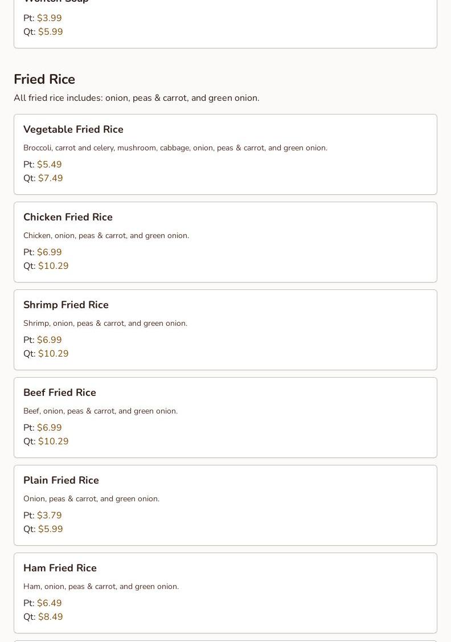Select Beef Fried Rice quart price $10.29
This screenshot has width=451, height=642.
click(x=54, y=441)
